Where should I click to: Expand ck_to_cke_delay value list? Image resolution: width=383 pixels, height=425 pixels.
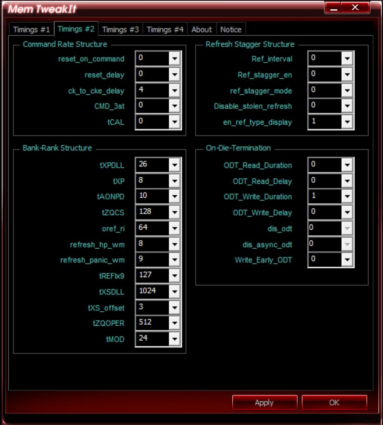(174, 90)
